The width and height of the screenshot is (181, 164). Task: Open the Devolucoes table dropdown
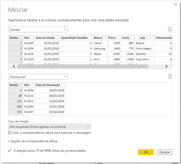38,77
